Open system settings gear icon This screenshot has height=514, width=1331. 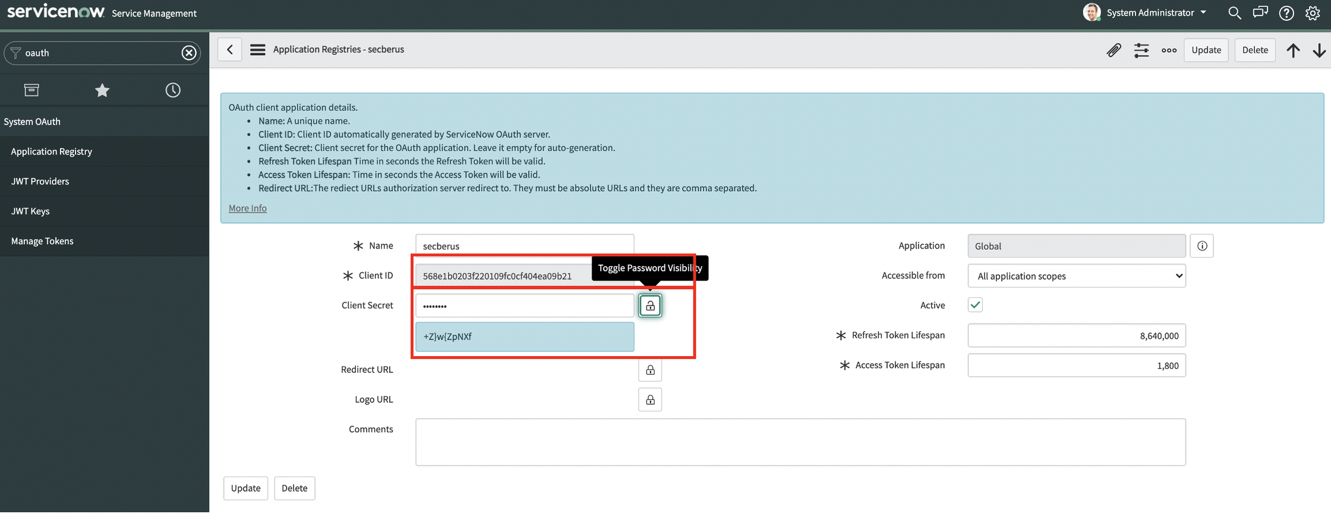[x=1313, y=12]
